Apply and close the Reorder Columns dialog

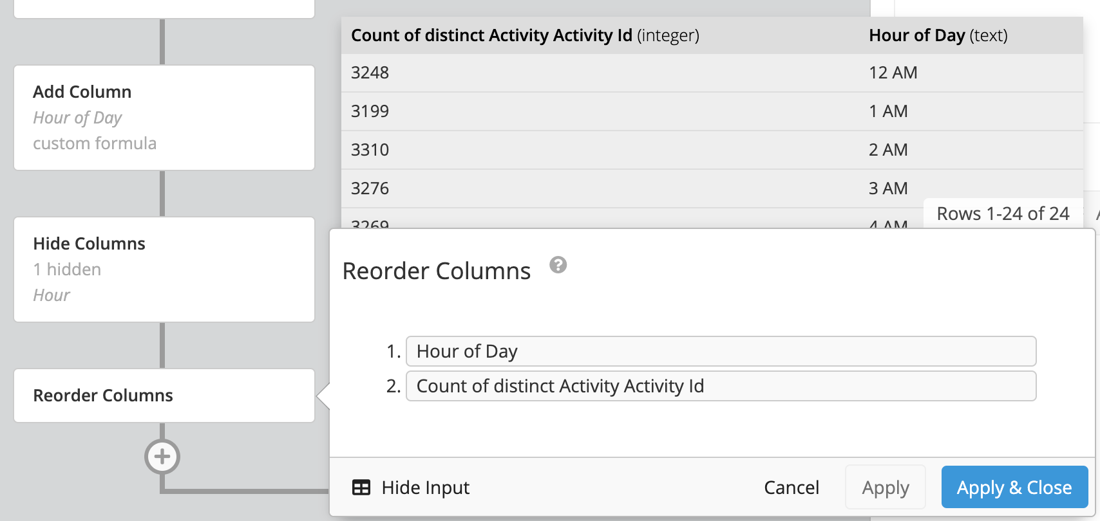1014,488
